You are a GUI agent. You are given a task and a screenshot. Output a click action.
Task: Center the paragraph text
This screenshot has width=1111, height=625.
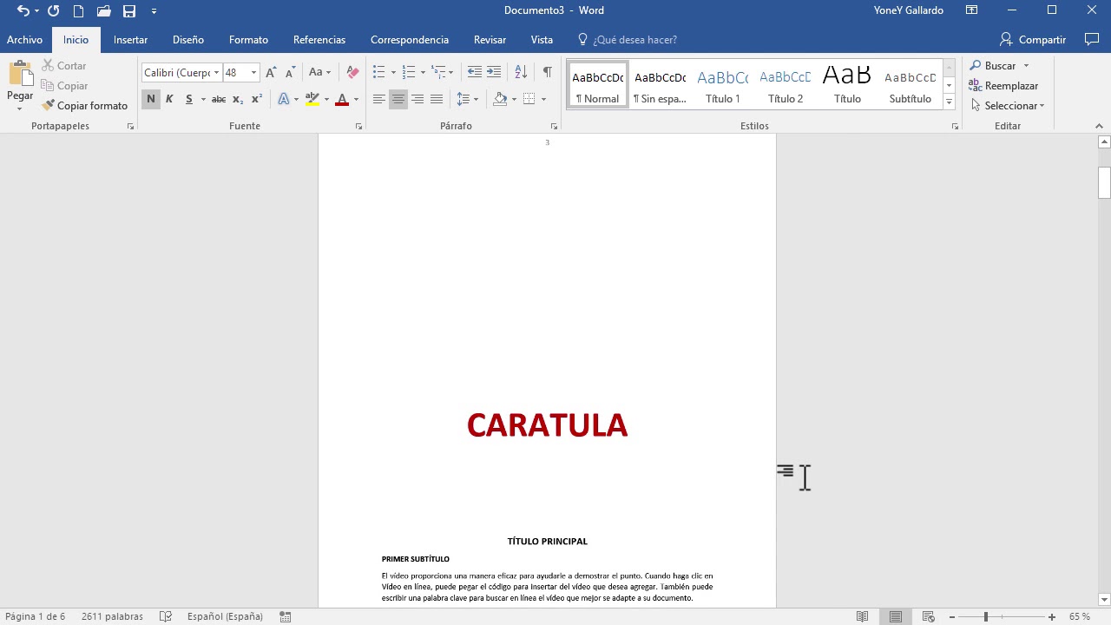tap(398, 99)
